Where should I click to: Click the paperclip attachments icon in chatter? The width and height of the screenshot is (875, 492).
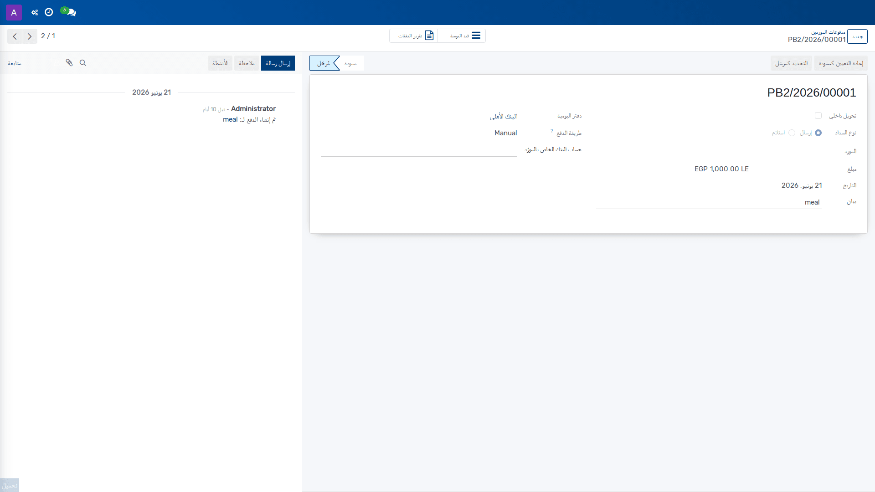coord(69,63)
